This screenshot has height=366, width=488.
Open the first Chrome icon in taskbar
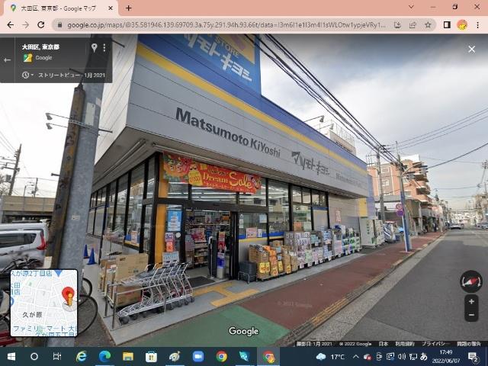221,356
